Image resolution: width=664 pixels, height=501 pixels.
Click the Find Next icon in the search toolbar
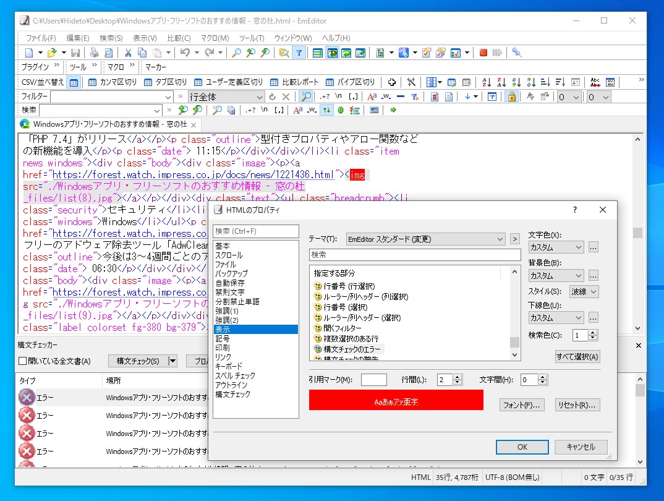coord(197,110)
